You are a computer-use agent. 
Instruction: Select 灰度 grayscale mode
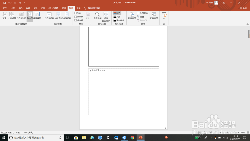pos(117,17)
